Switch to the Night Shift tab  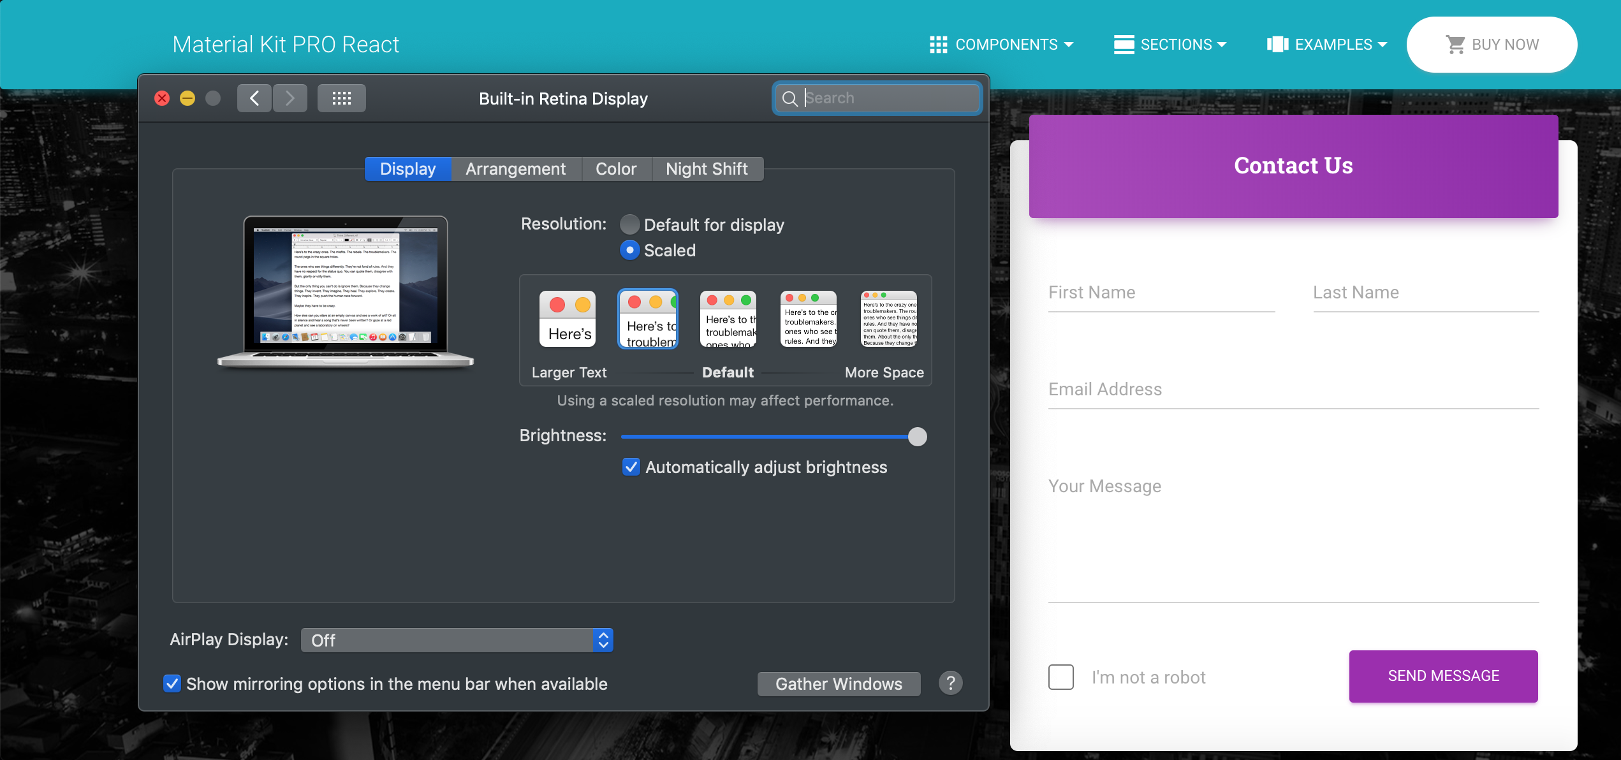point(707,169)
